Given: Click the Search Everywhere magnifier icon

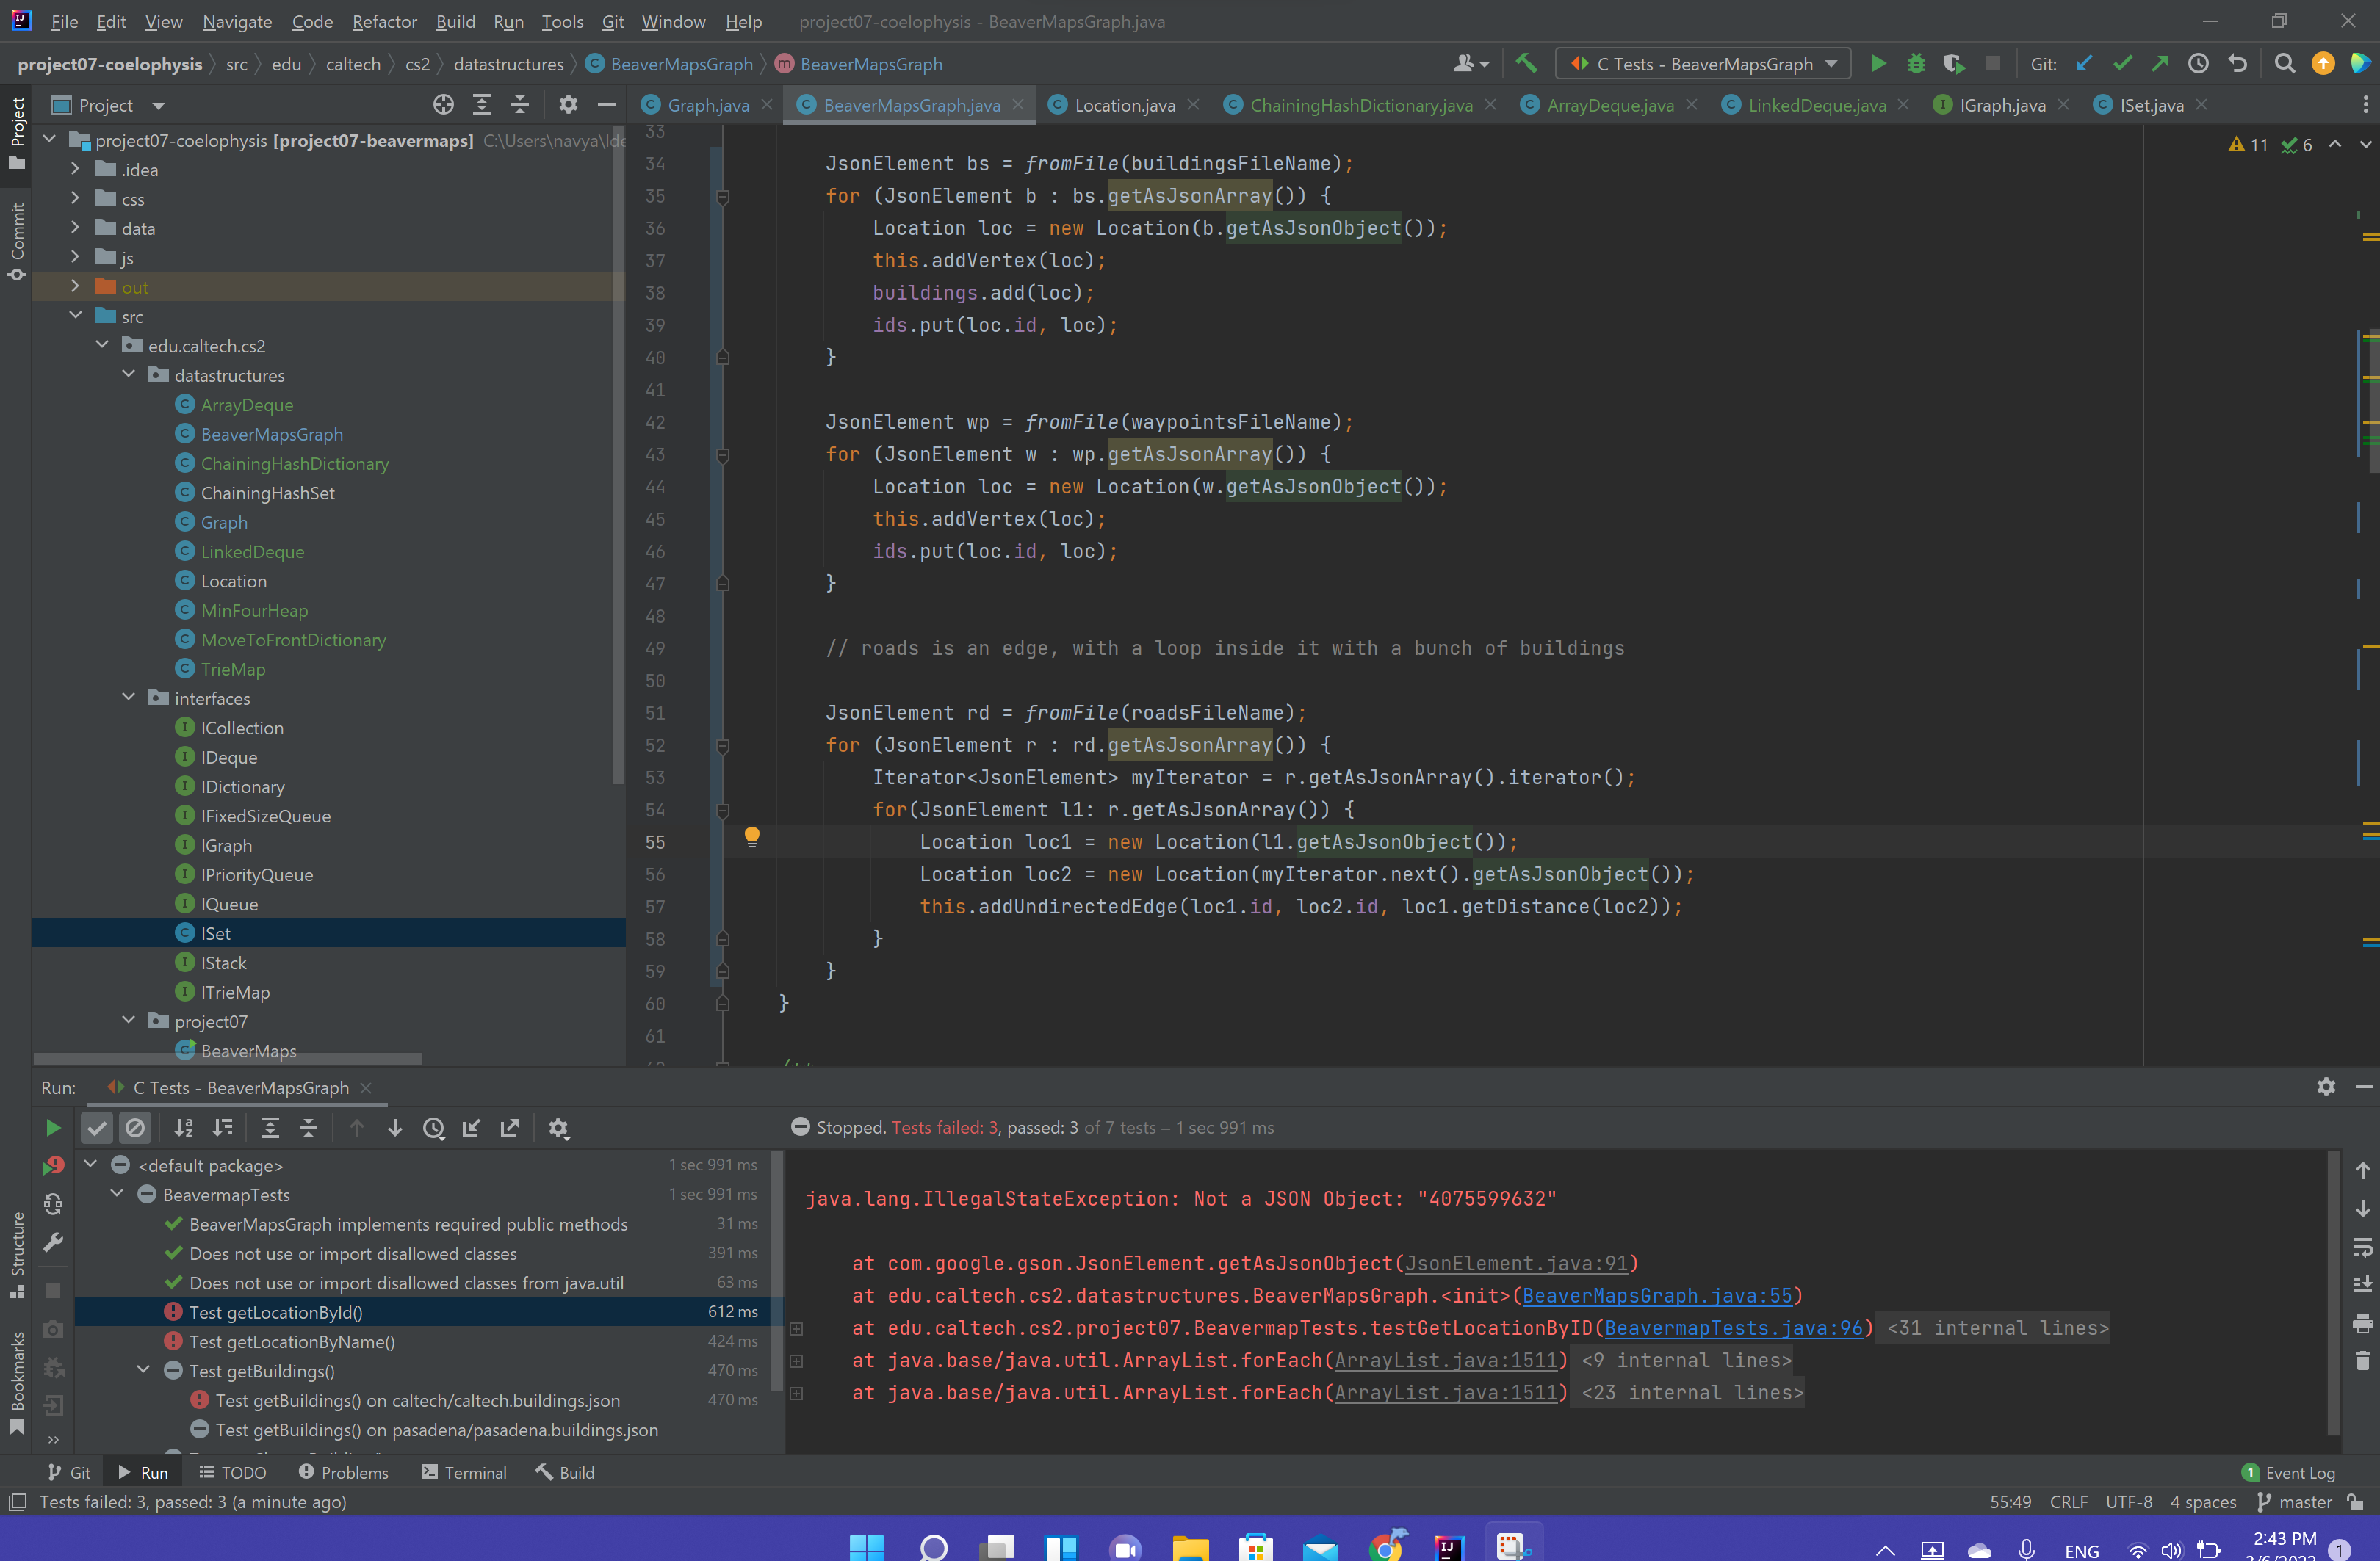Looking at the screenshot, I should click(x=2284, y=64).
